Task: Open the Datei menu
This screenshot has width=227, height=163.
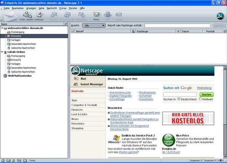Action: tap(7, 8)
